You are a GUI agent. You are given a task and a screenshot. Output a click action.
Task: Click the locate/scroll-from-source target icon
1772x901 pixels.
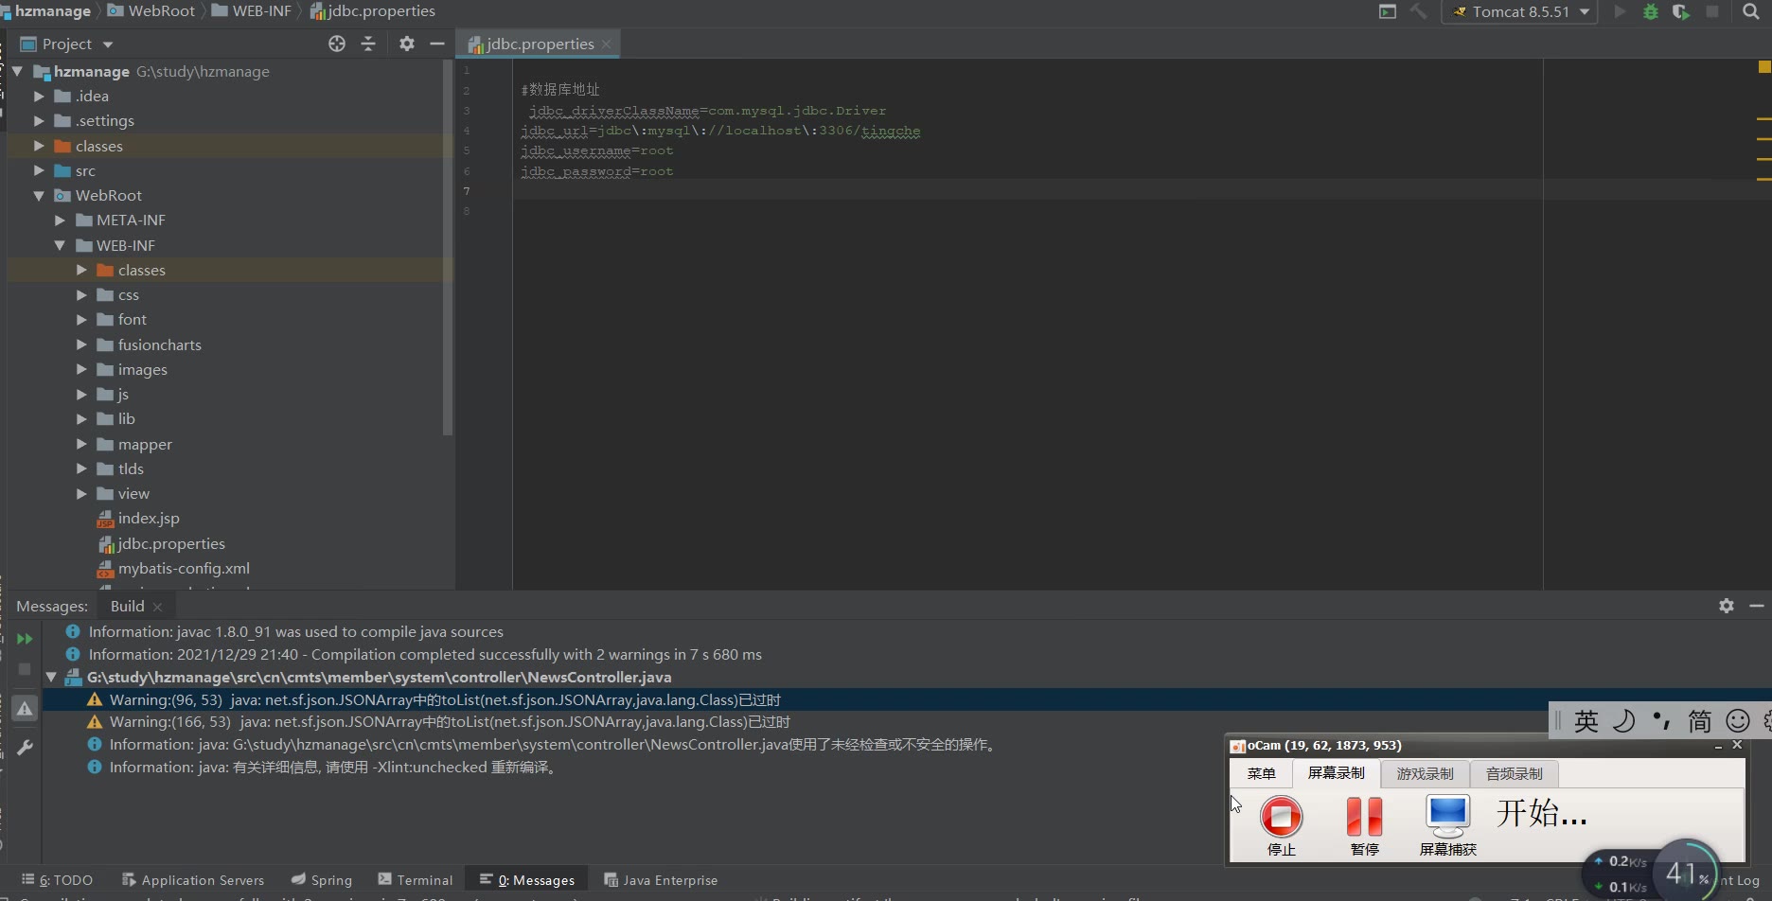tap(337, 44)
